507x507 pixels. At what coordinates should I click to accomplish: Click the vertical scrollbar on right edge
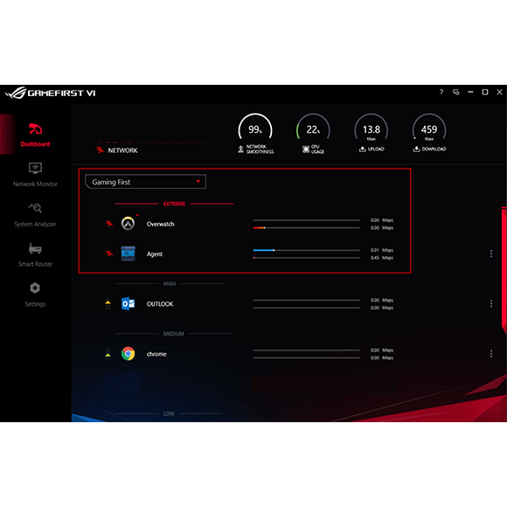tap(504, 270)
